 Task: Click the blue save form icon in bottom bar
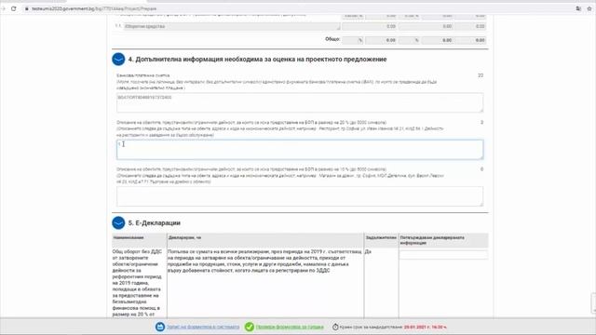[x=160, y=327]
